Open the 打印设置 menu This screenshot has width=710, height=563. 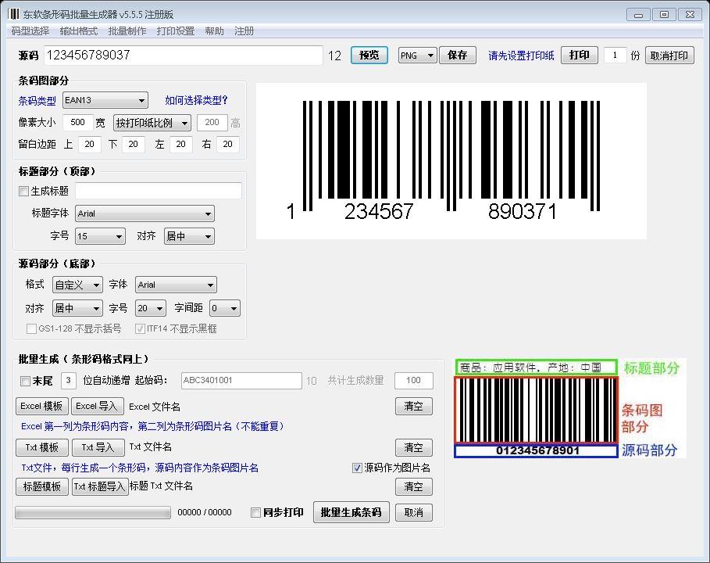coord(176,30)
